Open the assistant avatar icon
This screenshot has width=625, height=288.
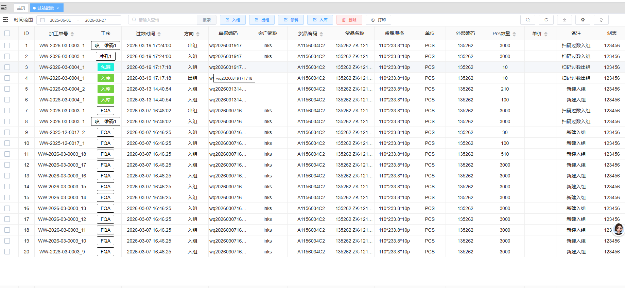tap(618, 229)
